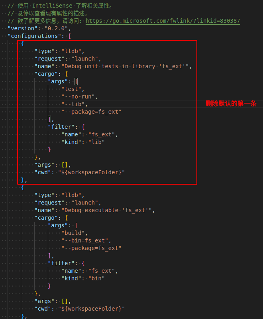Open the go.microsoft.com fwlink URL in the comment

click(x=163, y=21)
